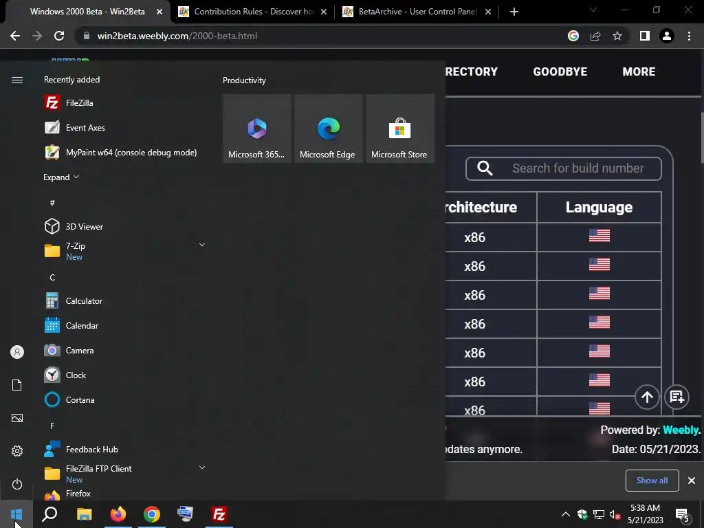Viewport: 704px width, 528px height.
Task: Open Documents from Start sidebar
Action: coord(17,385)
